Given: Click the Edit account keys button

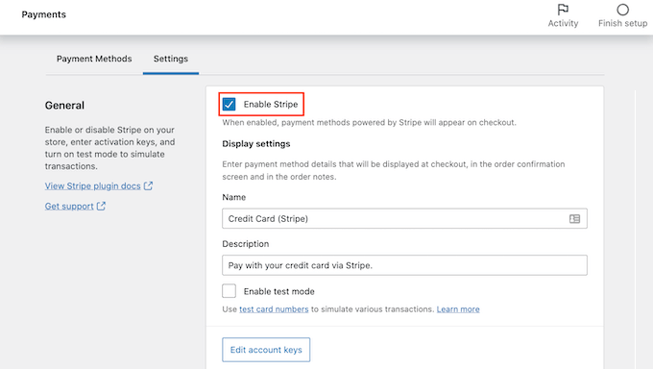Looking at the screenshot, I should coord(266,350).
